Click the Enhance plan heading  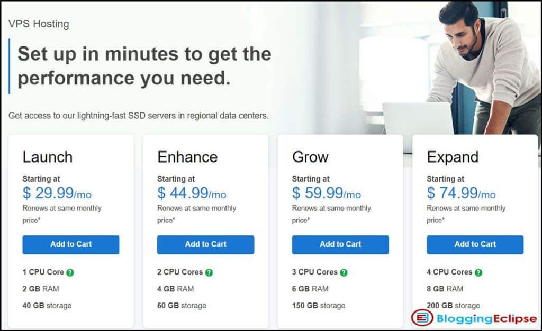[x=187, y=157]
